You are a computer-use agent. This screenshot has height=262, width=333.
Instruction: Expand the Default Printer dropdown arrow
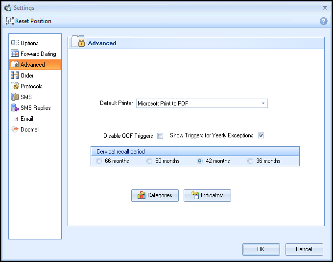[263, 104]
